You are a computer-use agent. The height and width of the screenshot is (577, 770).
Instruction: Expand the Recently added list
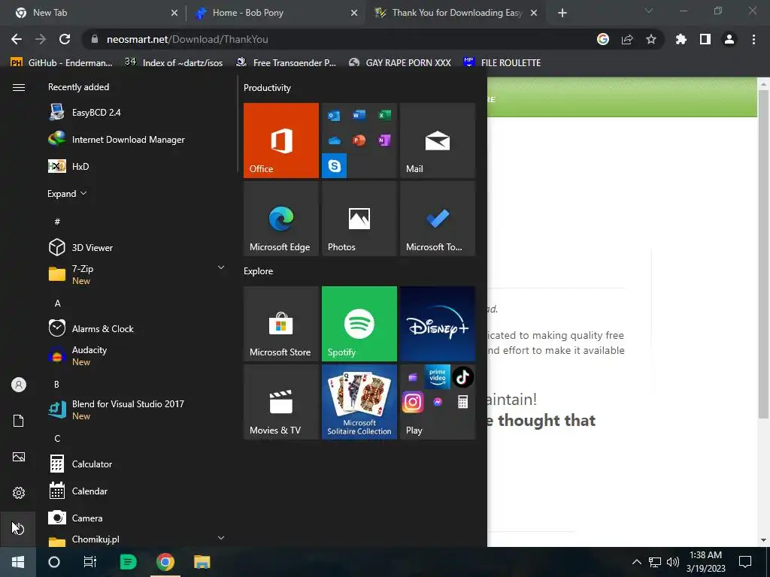(x=67, y=194)
